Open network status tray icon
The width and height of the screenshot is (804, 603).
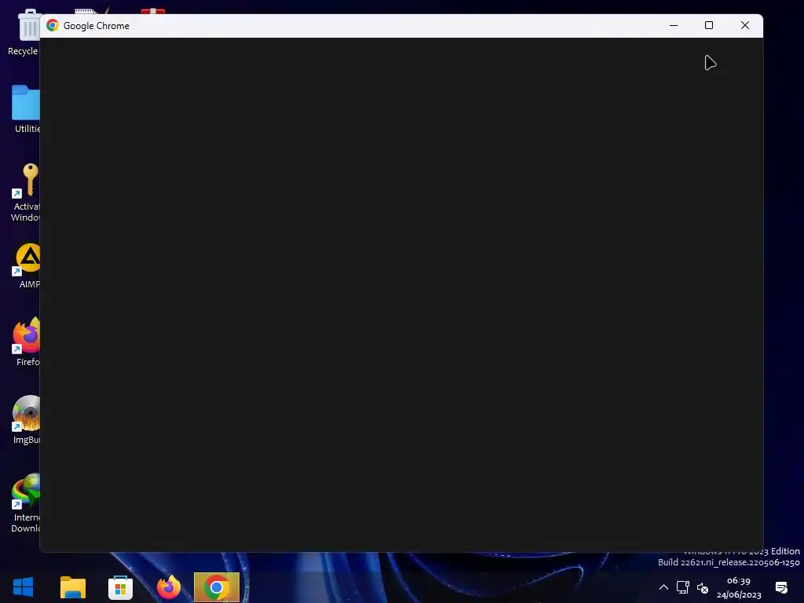(x=682, y=587)
